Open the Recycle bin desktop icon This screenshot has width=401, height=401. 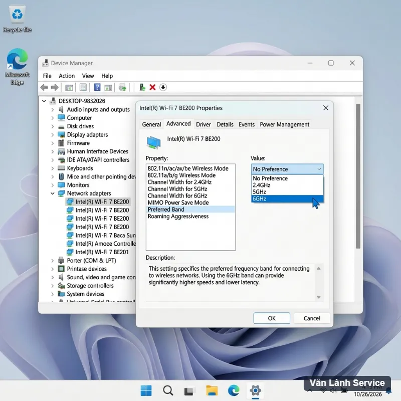pos(17,20)
